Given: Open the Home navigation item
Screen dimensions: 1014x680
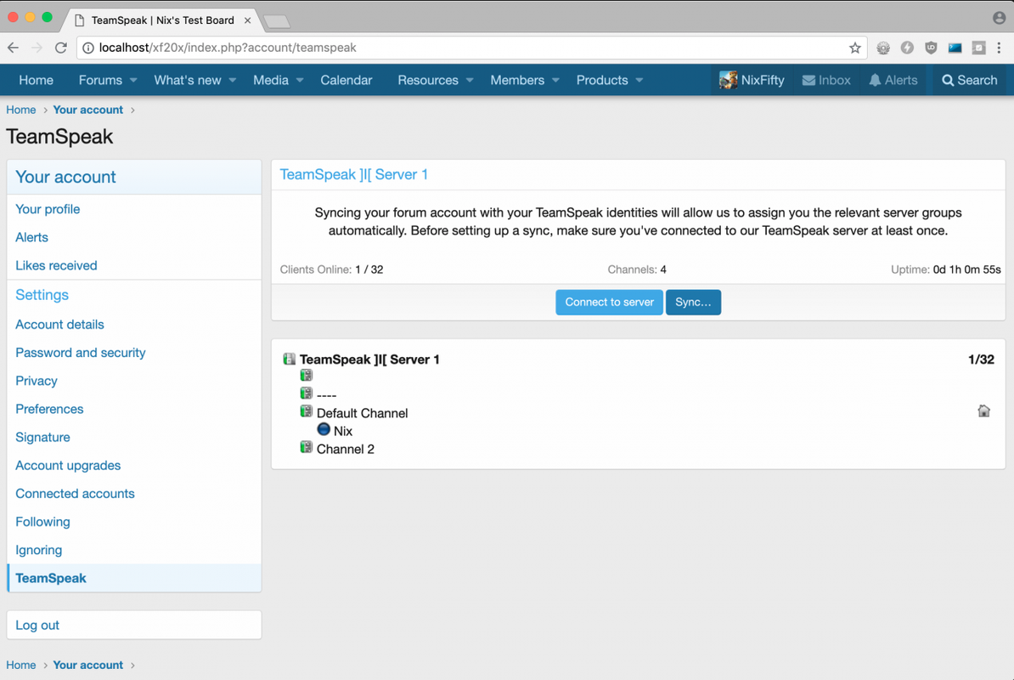Looking at the screenshot, I should [37, 80].
